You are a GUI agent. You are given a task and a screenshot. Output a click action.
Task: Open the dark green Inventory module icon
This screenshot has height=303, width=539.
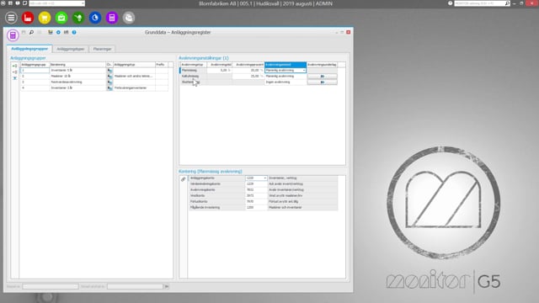click(78, 18)
